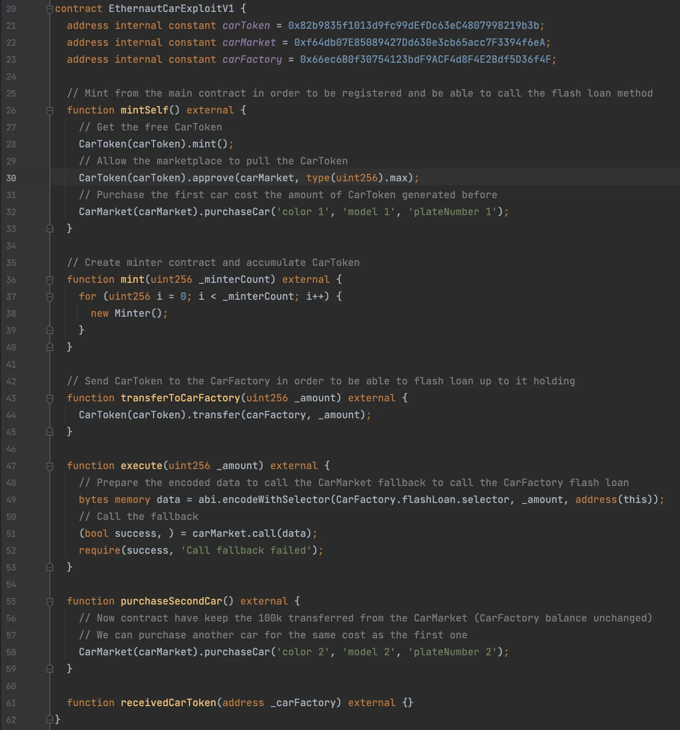
Task: Collapse the mintSelf function fold marker
Action: (49, 111)
